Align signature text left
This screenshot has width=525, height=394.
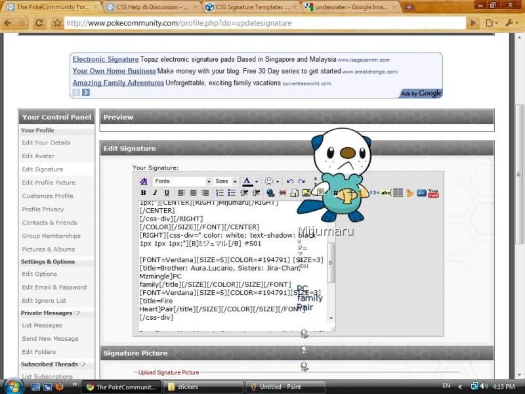[181, 193]
